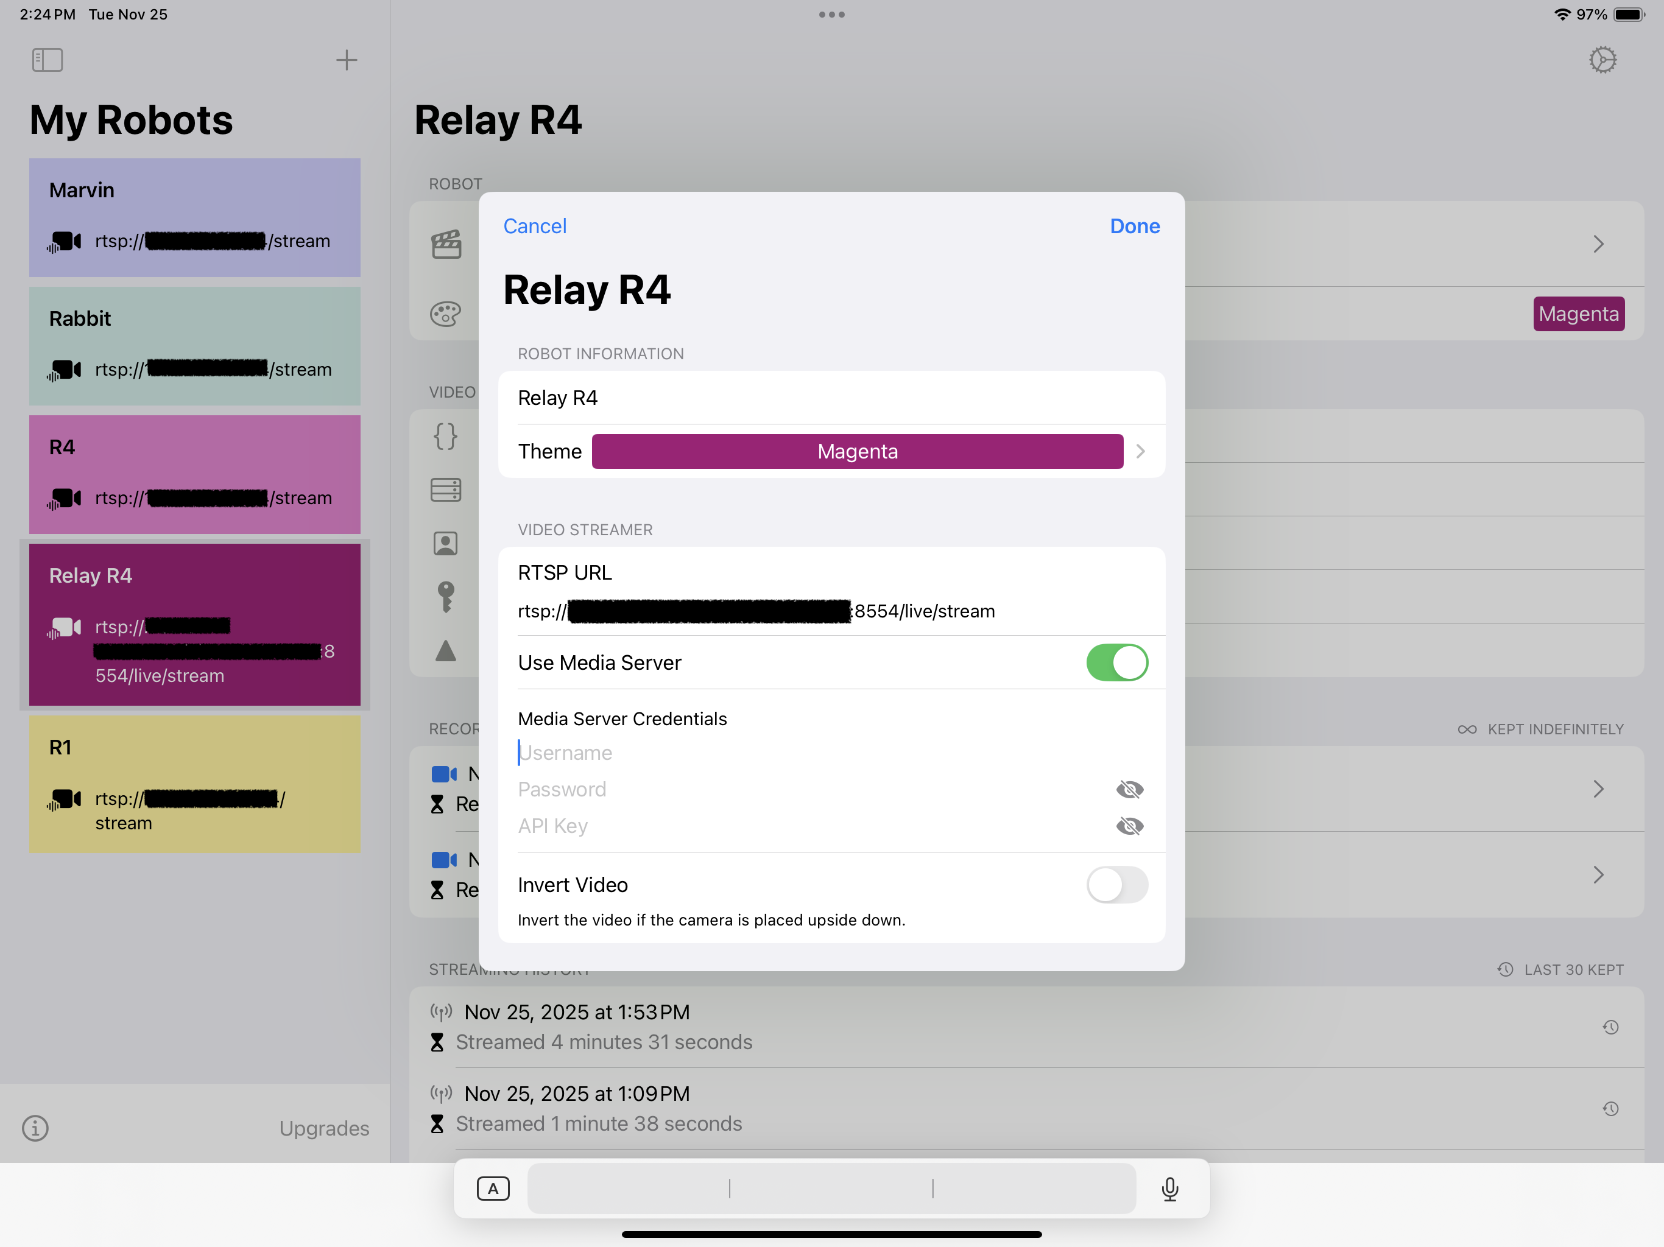Enable the Invert Video switch

point(1116,885)
